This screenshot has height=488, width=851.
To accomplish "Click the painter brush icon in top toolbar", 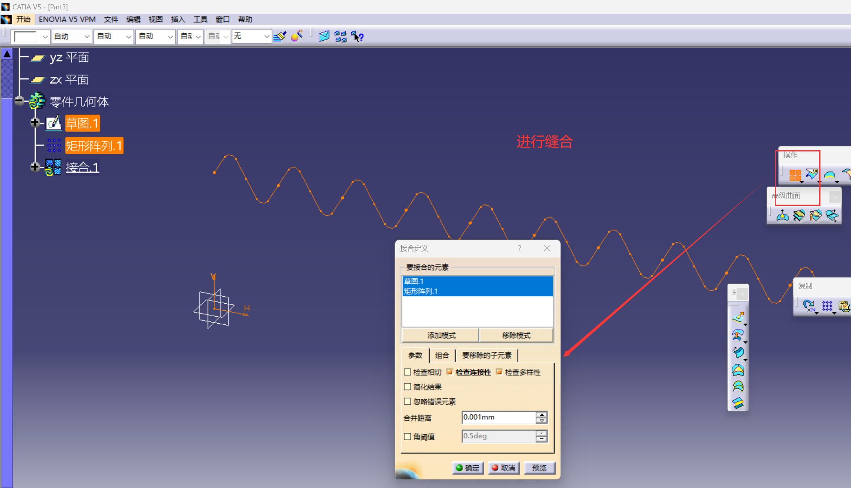I will (x=280, y=36).
